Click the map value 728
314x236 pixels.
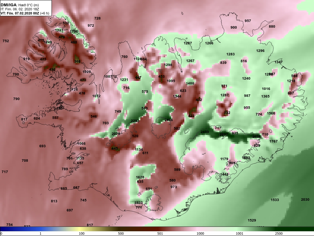tap(97, 18)
